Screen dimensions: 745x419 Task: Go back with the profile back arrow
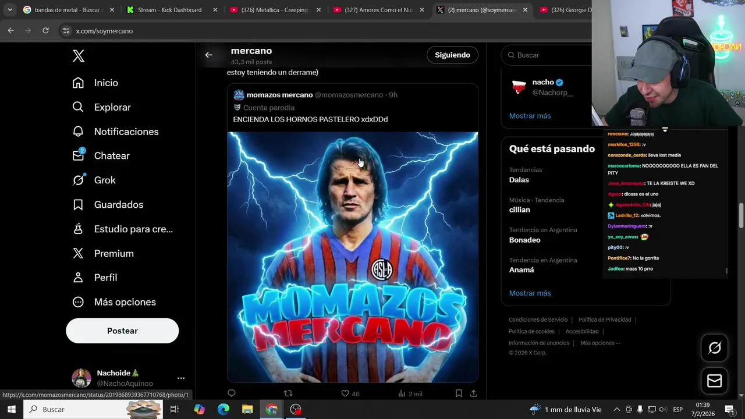[x=208, y=55]
